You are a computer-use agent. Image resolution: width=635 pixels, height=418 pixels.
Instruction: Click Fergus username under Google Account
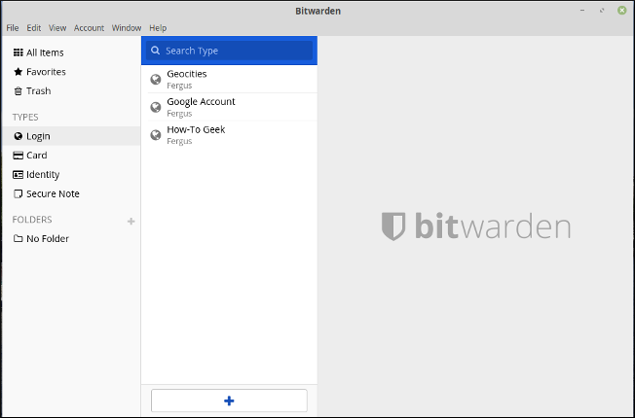pyautogui.click(x=179, y=114)
